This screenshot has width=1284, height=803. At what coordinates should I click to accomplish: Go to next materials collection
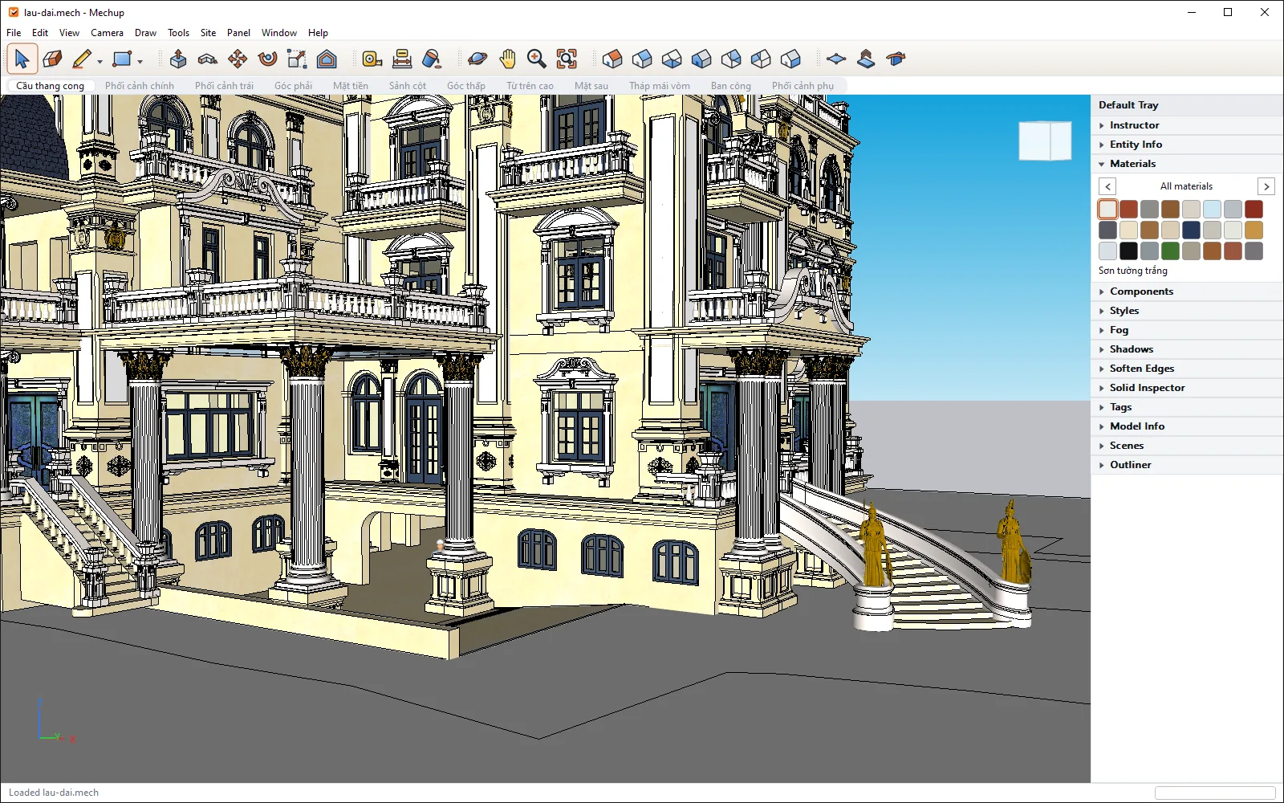(x=1266, y=186)
